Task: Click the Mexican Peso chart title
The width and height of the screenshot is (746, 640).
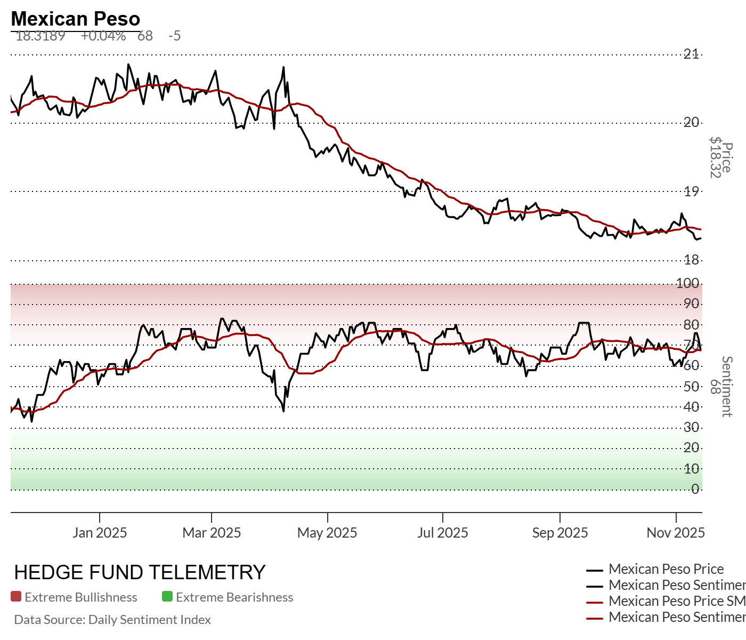Action: pyautogui.click(x=76, y=19)
